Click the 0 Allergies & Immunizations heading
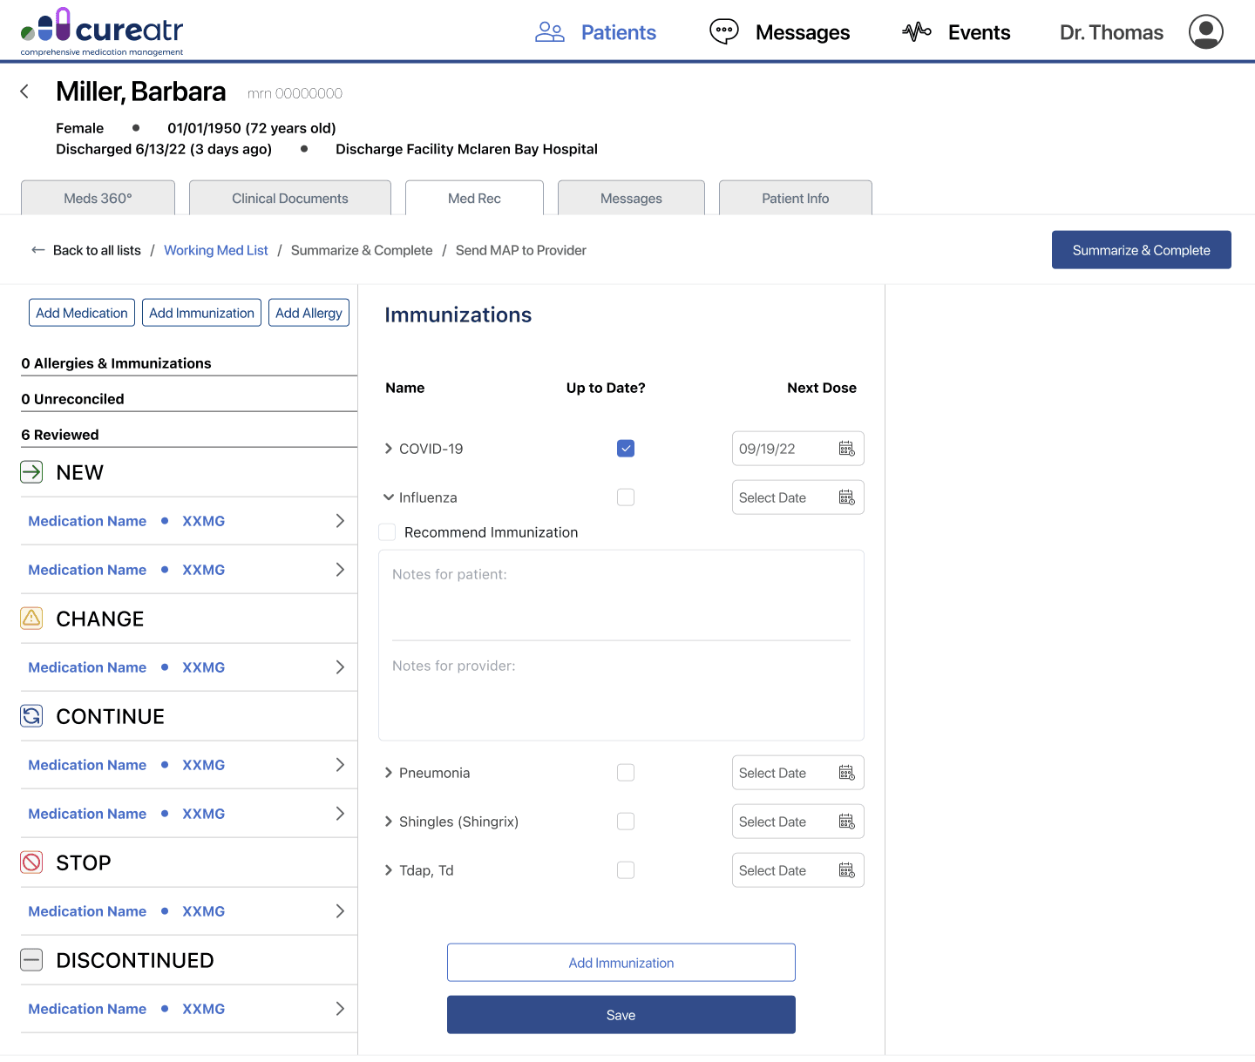The height and width of the screenshot is (1062, 1255). pyautogui.click(x=116, y=363)
